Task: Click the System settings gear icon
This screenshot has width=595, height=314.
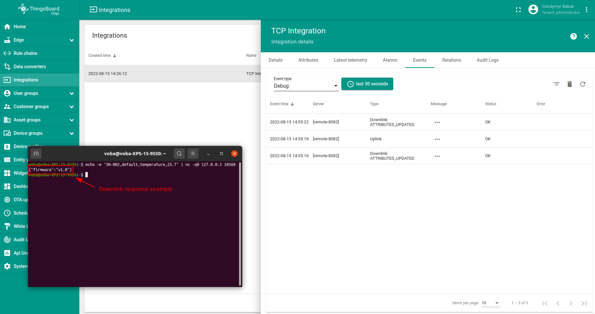Action: click(x=7, y=266)
